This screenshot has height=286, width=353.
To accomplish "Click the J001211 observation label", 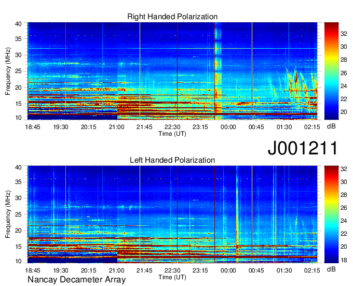I will [x=303, y=148].
